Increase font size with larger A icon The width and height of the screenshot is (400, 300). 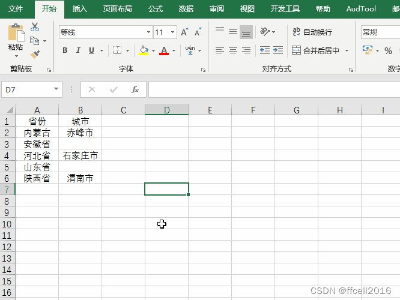click(x=185, y=32)
